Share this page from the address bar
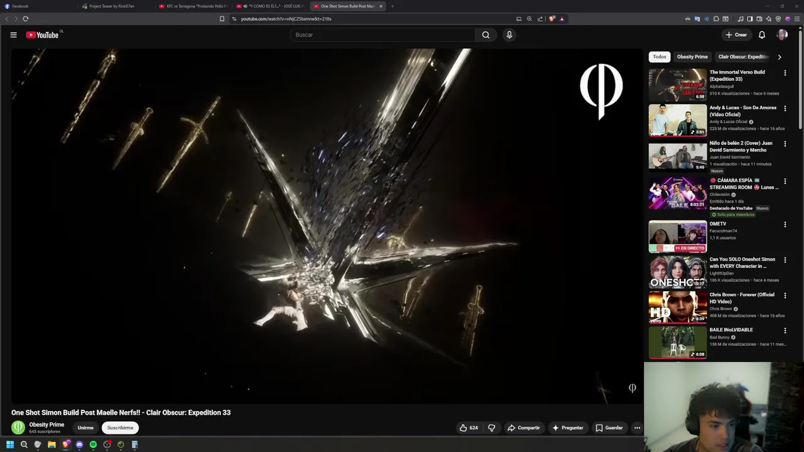This screenshot has height=452, width=804. click(540, 19)
